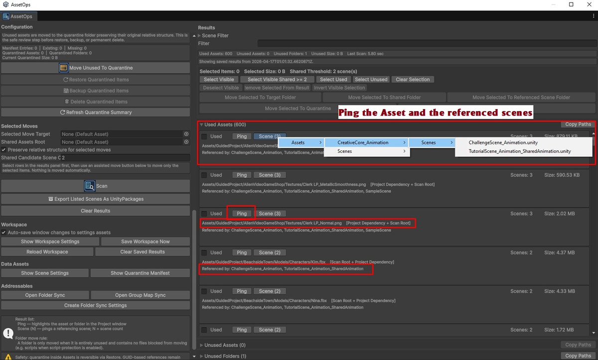Click Select Used
Image resolution: width=598 pixels, height=360 pixels.
click(x=333, y=79)
